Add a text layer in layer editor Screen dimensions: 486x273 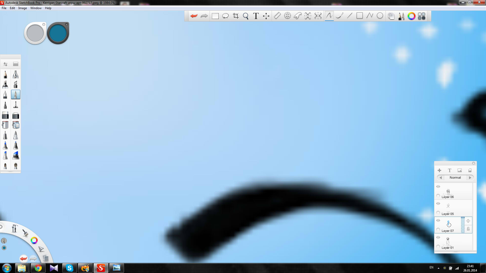point(450,170)
